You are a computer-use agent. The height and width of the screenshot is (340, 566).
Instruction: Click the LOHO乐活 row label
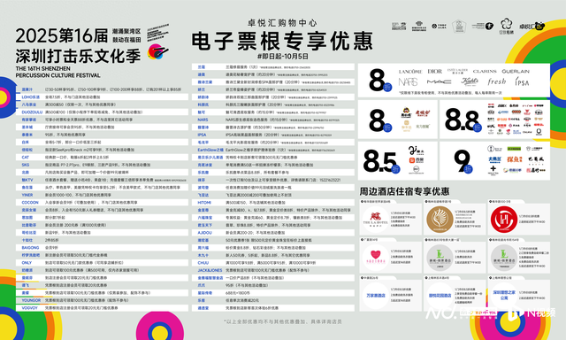[x=30, y=97]
